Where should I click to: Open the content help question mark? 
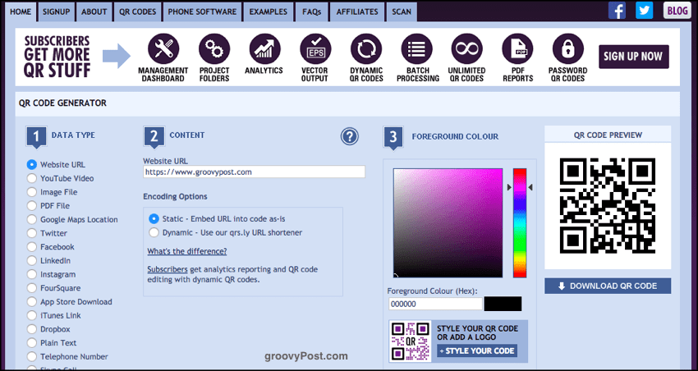[x=350, y=136]
